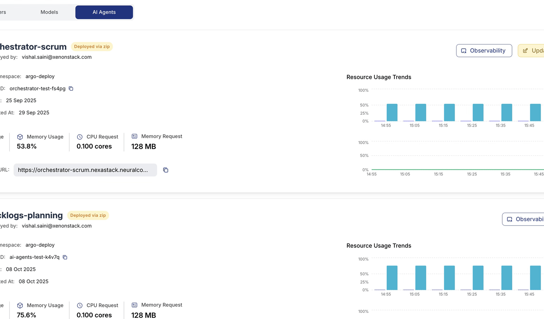Click CPU Request clock icon for orchestrator-scrum
The height and width of the screenshot is (319, 544).
80,137
